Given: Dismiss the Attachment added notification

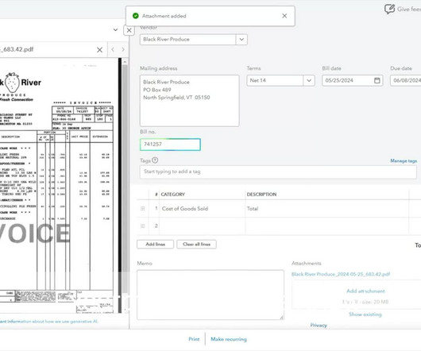Looking at the screenshot, I should pos(284,16).
